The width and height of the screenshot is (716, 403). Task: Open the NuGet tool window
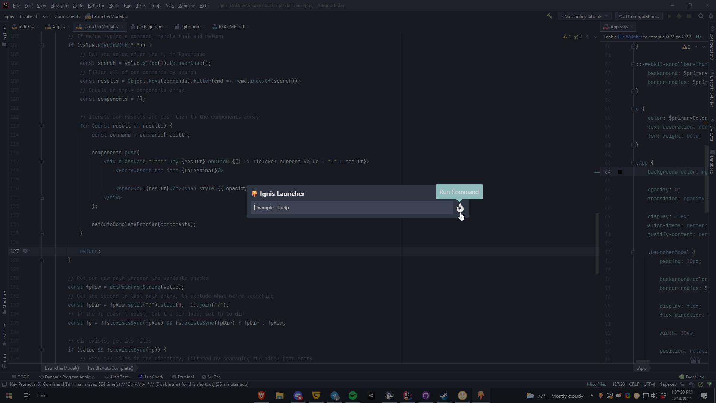[x=211, y=377]
